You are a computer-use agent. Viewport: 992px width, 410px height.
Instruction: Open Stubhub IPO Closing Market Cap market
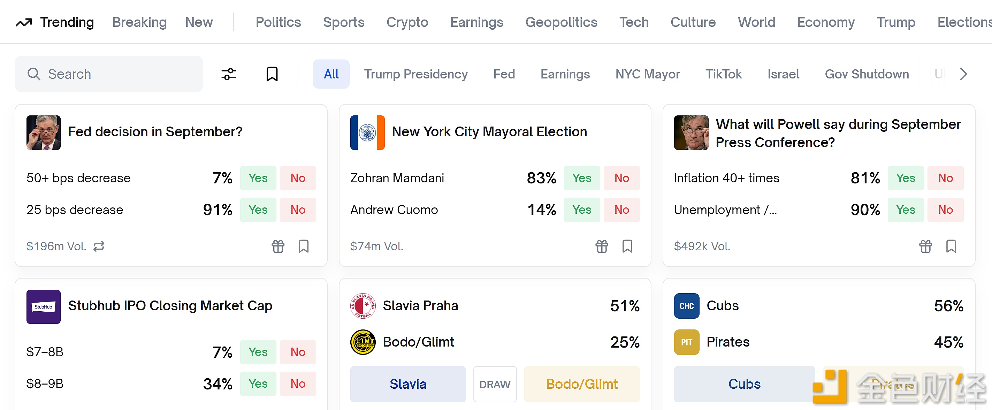pyautogui.click(x=170, y=305)
